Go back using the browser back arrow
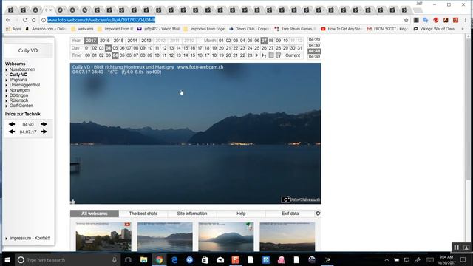 click(x=8, y=20)
